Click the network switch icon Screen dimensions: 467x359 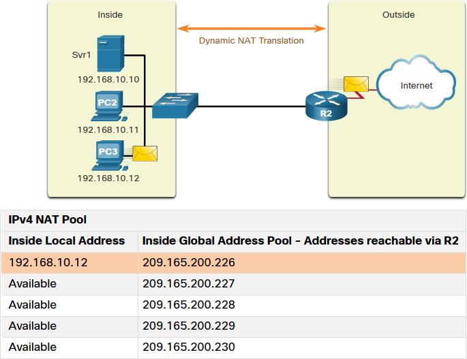pyautogui.click(x=175, y=106)
